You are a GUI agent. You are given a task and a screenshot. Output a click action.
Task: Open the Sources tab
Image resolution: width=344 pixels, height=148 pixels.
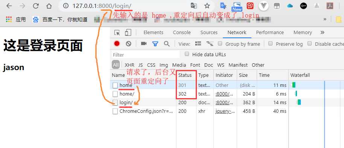209,33
